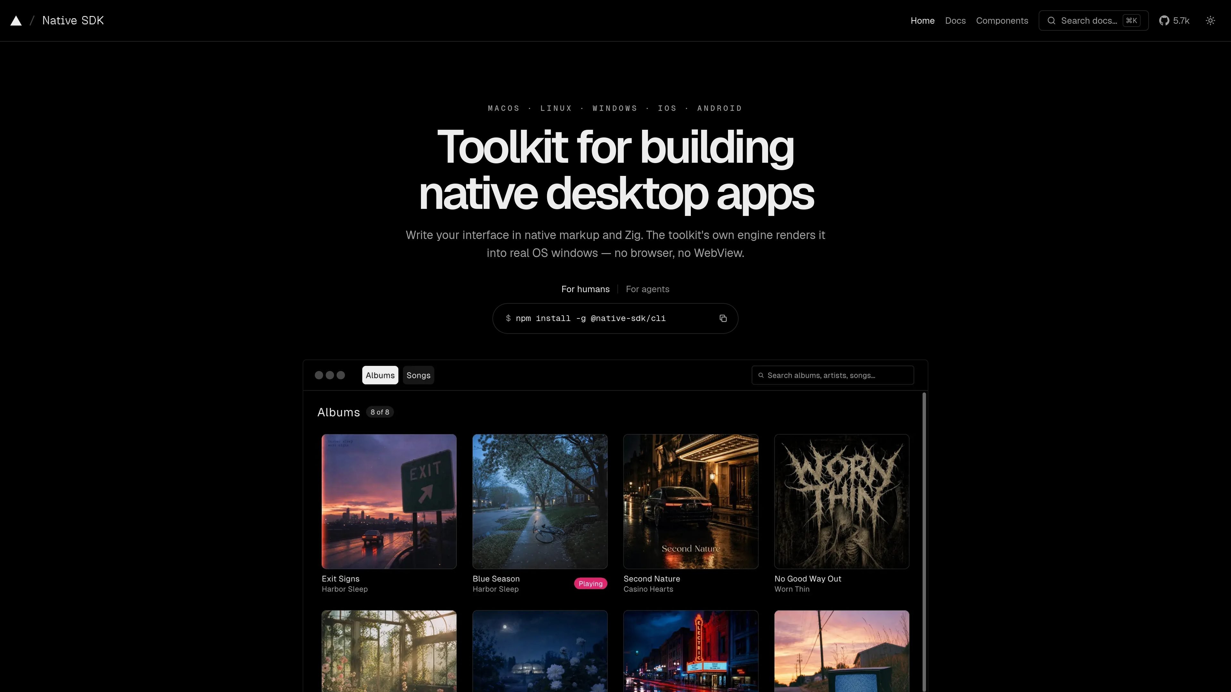
Task: Click the Exit Signs album title
Action: point(340,578)
